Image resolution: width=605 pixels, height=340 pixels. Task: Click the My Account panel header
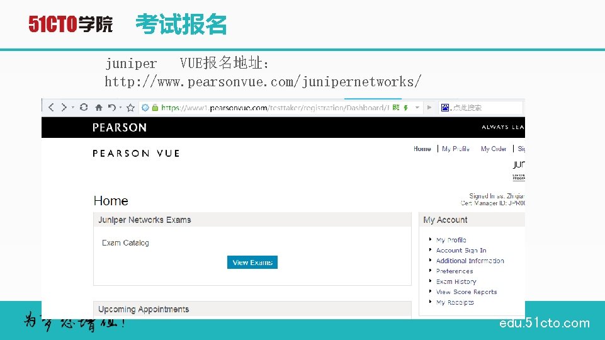tap(472, 220)
